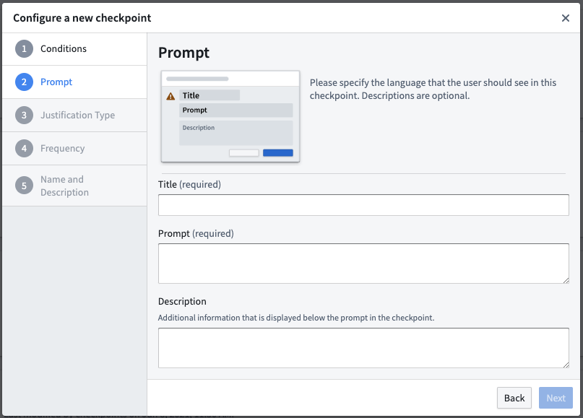Click the Description field label
The height and width of the screenshot is (418, 583).
pos(182,301)
